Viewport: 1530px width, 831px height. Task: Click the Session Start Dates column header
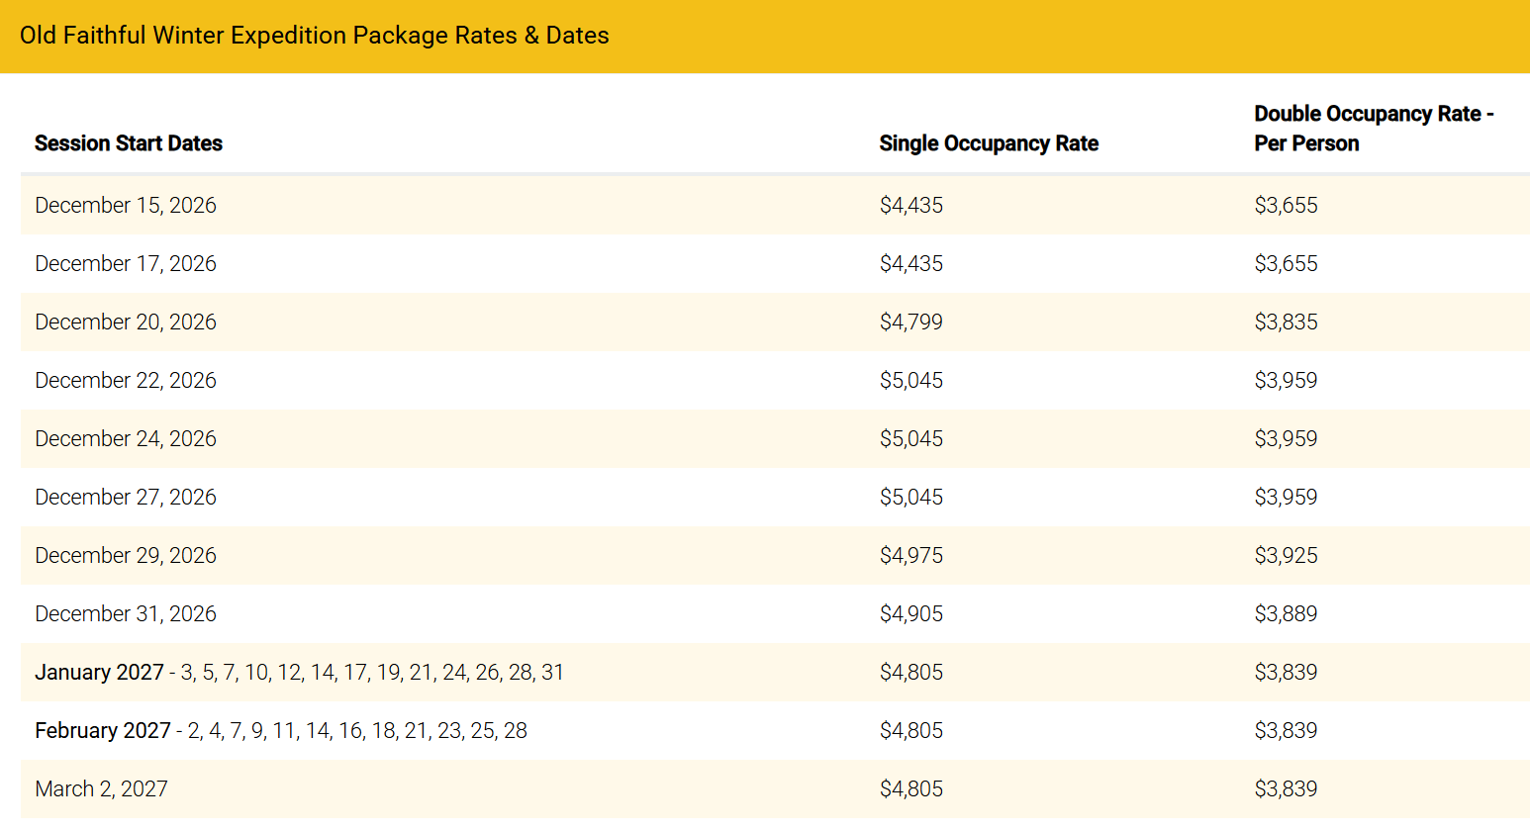(x=129, y=143)
